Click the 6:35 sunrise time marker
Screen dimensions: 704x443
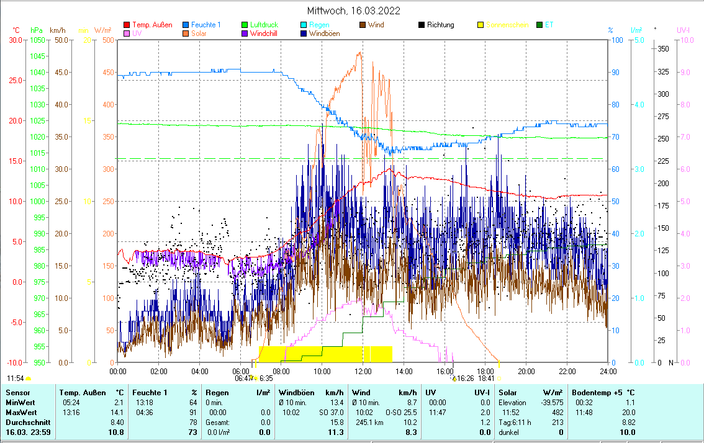click(266, 378)
